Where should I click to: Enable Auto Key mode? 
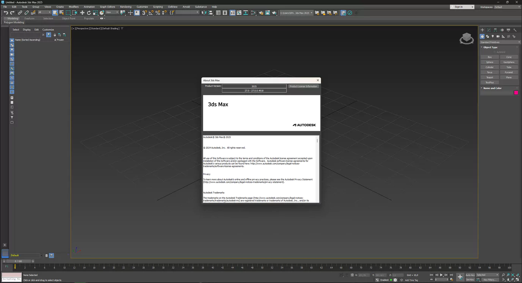pos(470,275)
